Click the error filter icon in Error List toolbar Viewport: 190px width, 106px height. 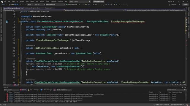point(55,90)
